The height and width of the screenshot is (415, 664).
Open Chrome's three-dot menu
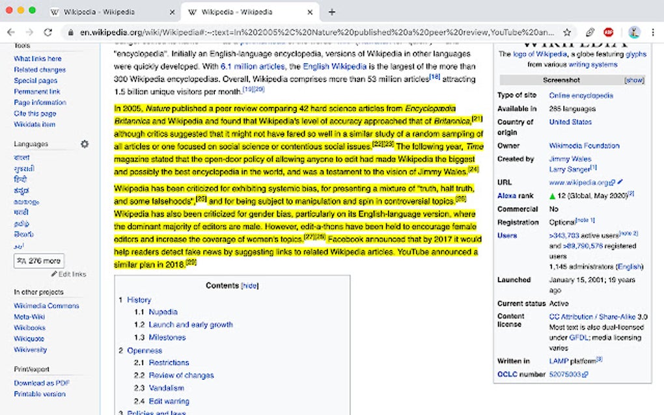(x=653, y=31)
